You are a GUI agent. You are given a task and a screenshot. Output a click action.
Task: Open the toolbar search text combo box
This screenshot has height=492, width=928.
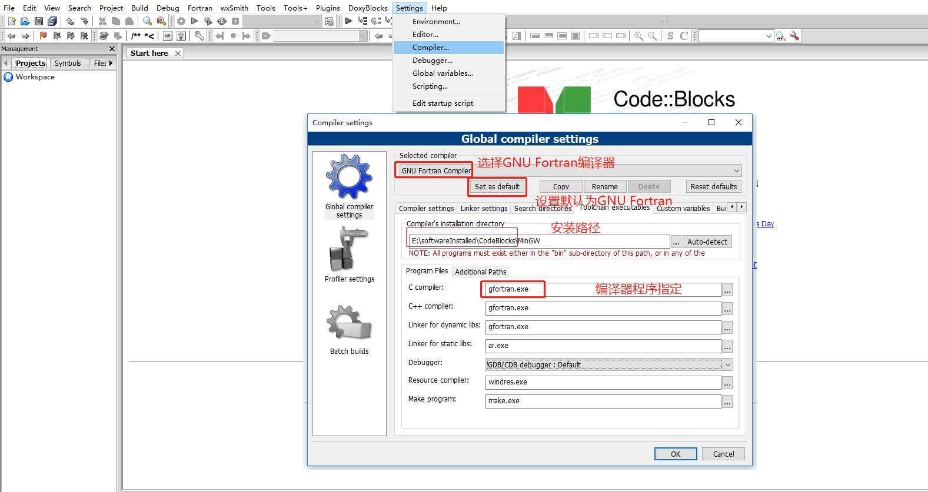pyautogui.click(x=736, y=36)
